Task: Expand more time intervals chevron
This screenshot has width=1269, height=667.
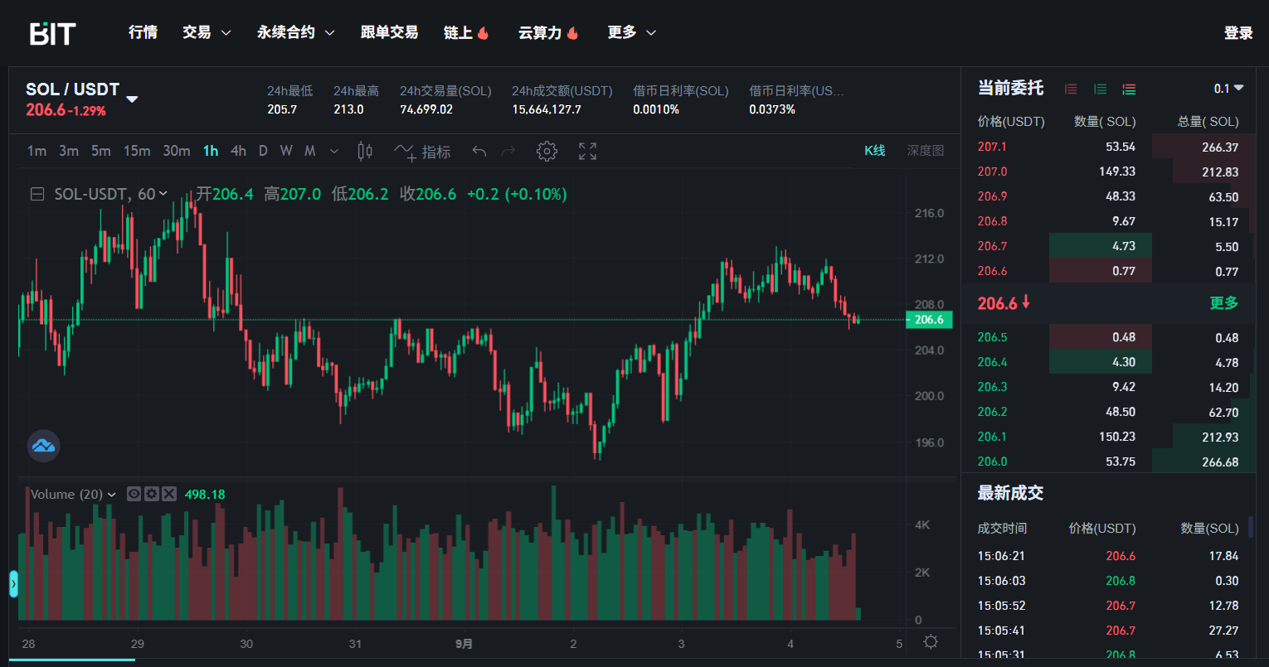Action: click(334, 151)
